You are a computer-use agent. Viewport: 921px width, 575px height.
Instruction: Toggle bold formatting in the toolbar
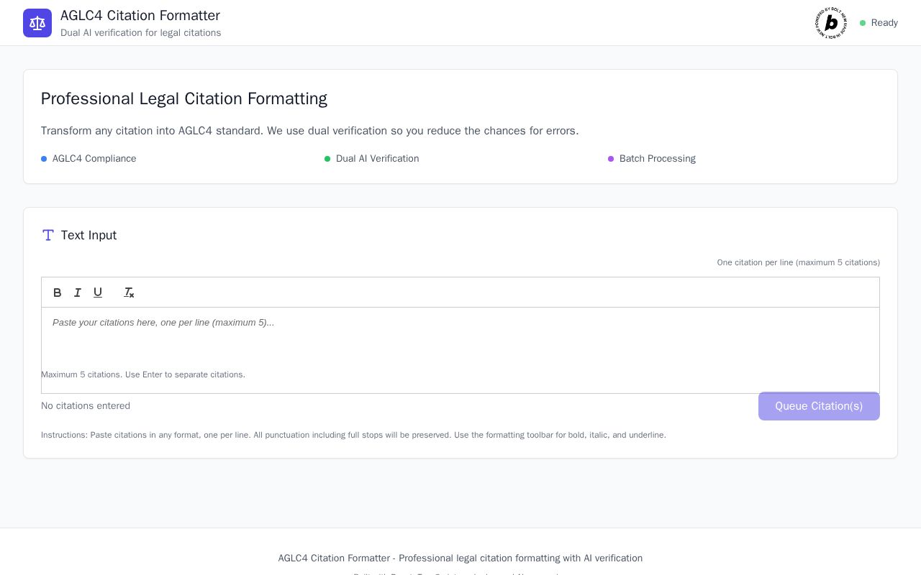pos(58,293)
